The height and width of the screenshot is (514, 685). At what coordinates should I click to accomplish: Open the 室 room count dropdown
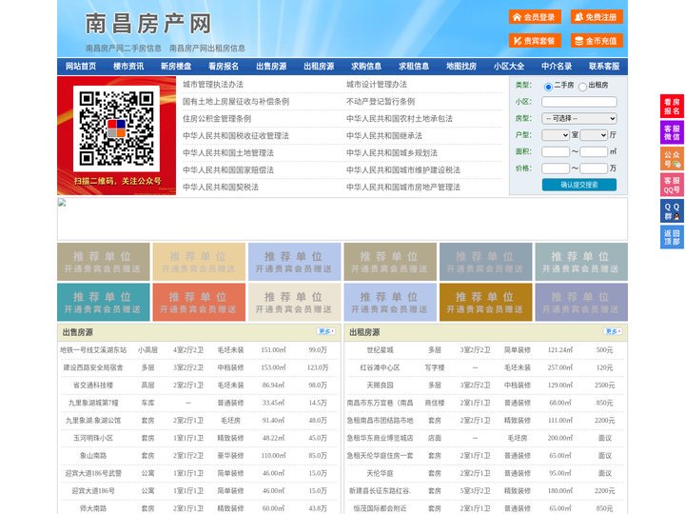pyautogui.click(x=556, y=135)
